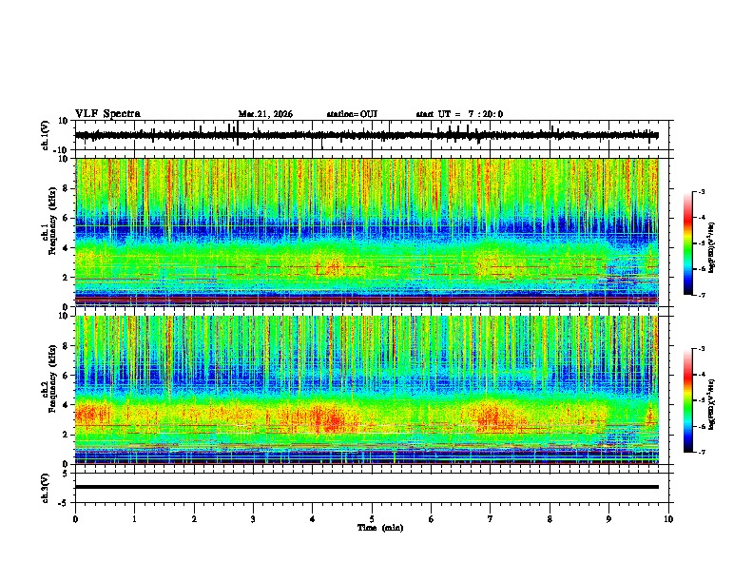Viewport: 753px width, 582px height.
Task: Click the flat ch.3 voltage trace
Action: (366, 487)
